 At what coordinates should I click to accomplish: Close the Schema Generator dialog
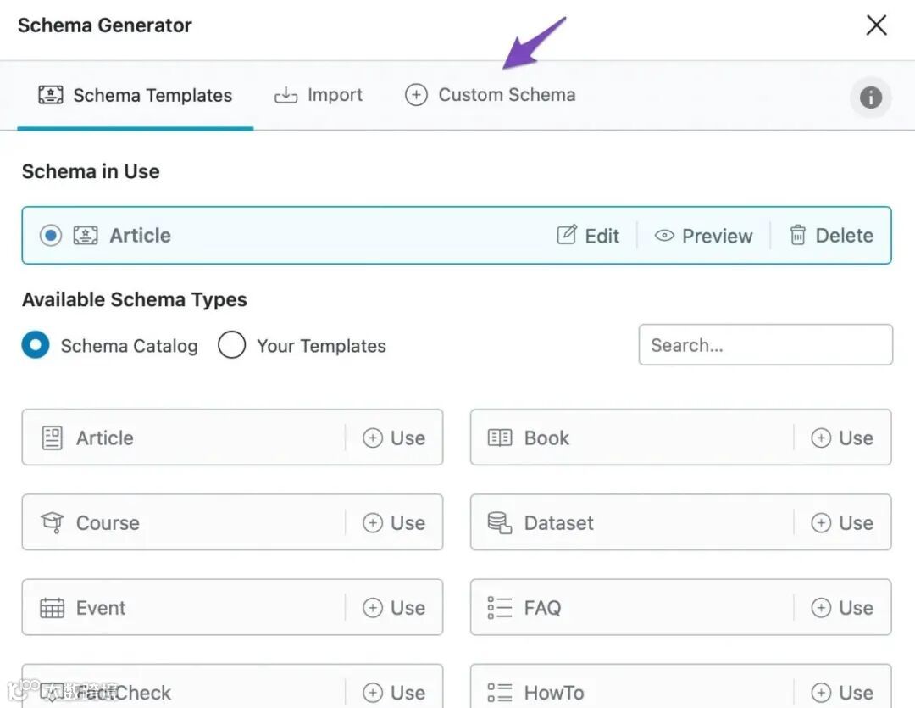click(876, 25)
